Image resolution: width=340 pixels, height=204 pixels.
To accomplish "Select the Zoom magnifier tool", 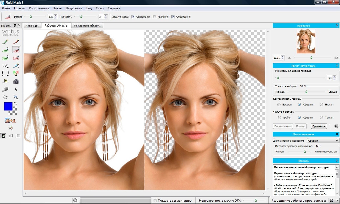I will click(x=16, y=97).
